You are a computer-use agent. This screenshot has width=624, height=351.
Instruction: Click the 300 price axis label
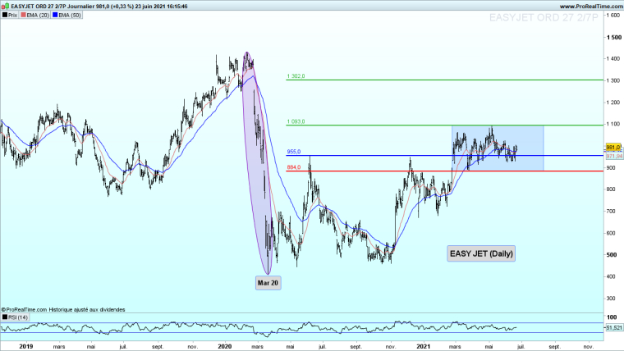(x=612, y=299)
